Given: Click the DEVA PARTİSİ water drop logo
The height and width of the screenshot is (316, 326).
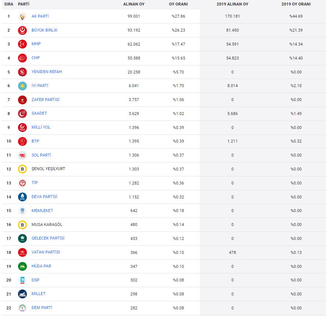Looking at the screenshot, I should click(22, 197).
